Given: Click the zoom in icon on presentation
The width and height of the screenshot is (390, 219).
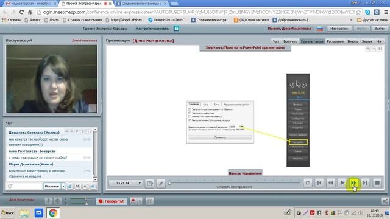Looking at the screenshot, I should click(x=368, y=49).
